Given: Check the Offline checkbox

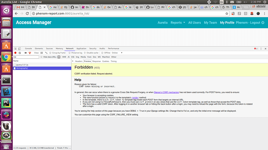Looking at the screenshot, I should 103,53.
